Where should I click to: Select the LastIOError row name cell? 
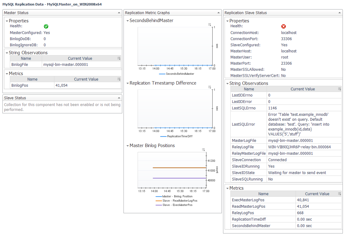(x=249, y=102)
